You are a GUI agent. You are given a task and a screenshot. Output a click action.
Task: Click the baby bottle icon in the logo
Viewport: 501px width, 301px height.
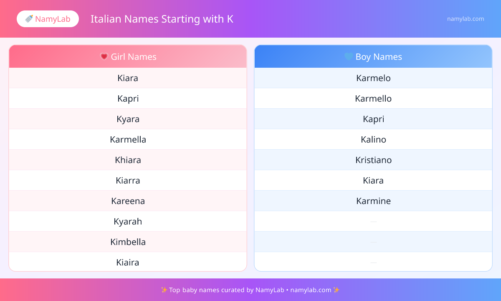click(29, 19)
